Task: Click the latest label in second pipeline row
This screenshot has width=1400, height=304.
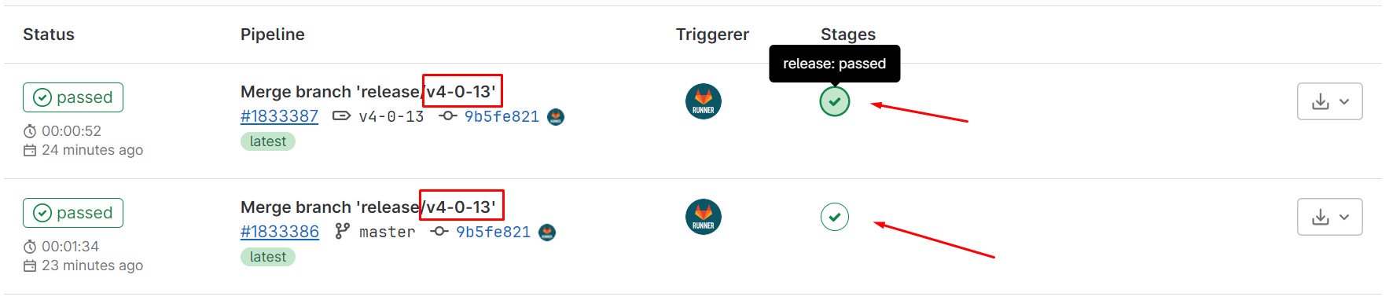Action: [x=268, y=257]
